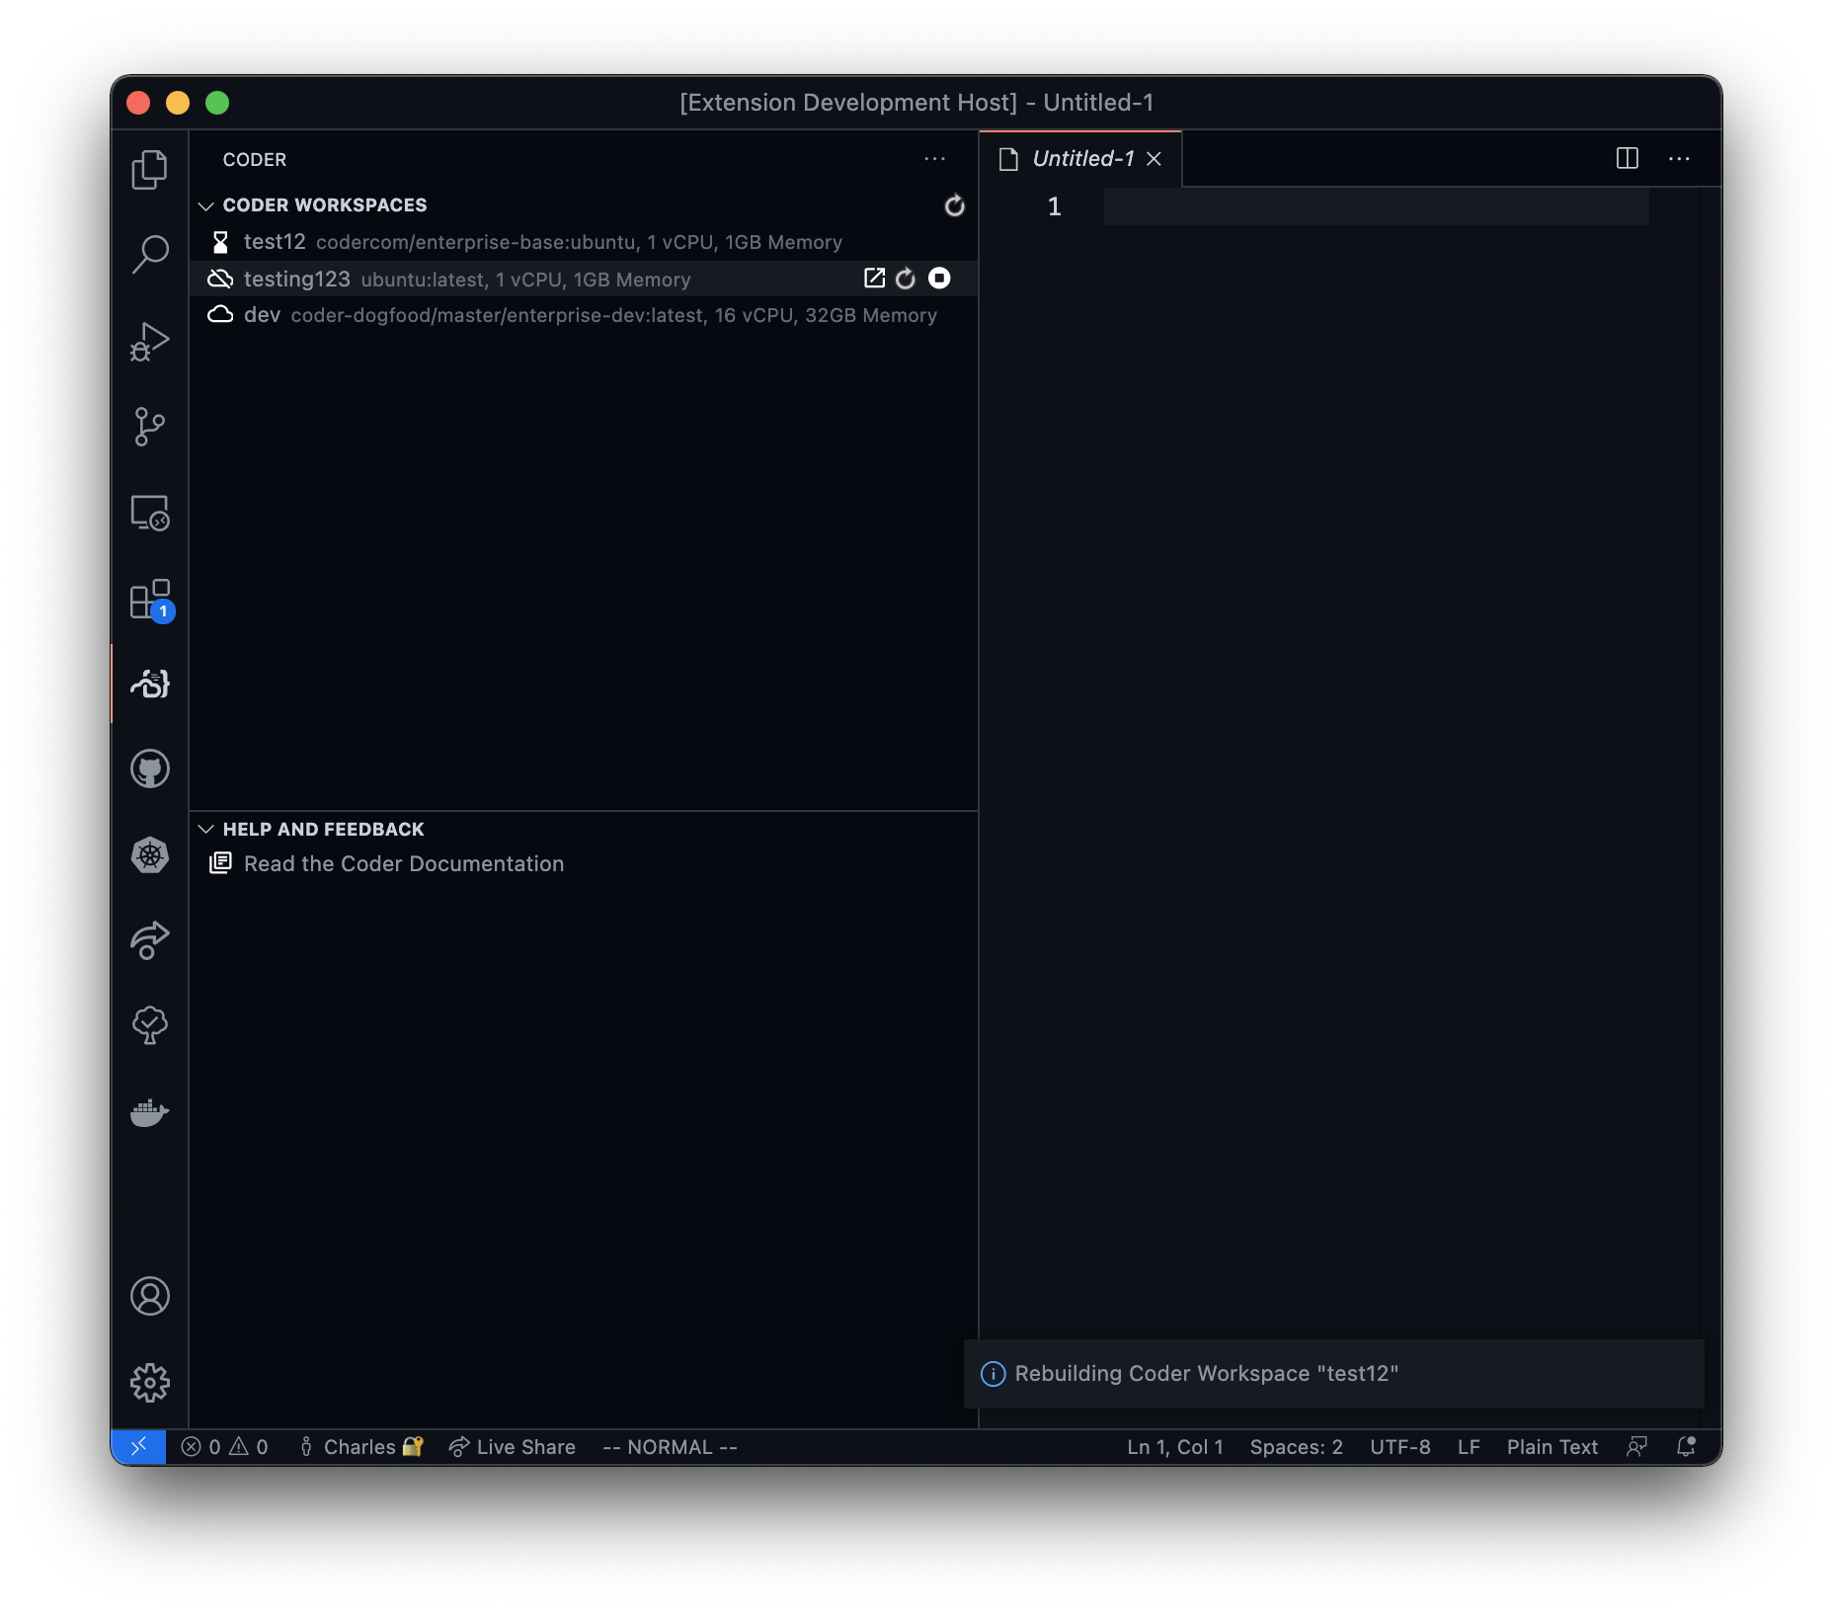Click the feedback icon in status bar
Screen dimensions: 1833x1612
[1636, 1447]
